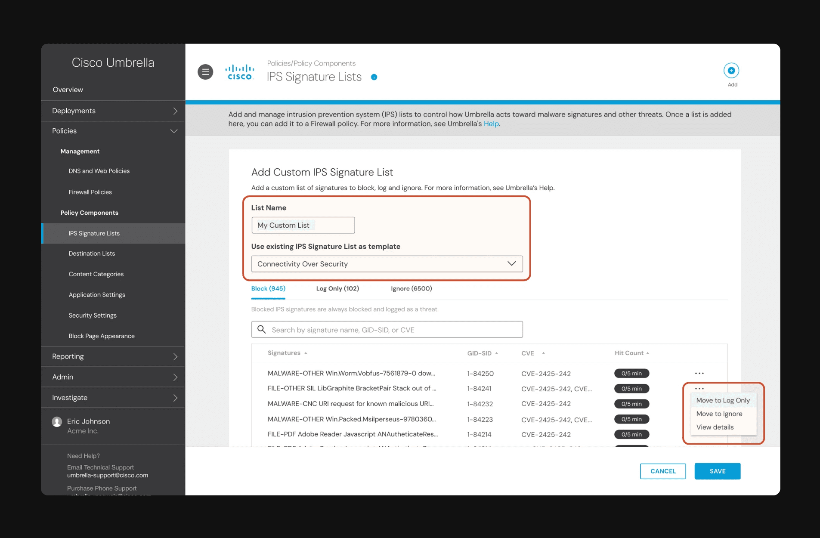Viewport: 820px width, 538px height.
Task: Click hit count badge for 1-84232 row
Action: click(x=631, y=404)
